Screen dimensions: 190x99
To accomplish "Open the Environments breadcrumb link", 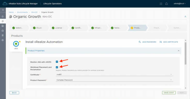I will [22, 12].
